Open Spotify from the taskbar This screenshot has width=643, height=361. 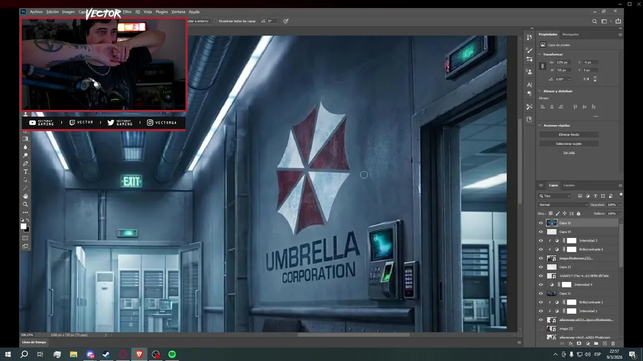coord(172,354)
